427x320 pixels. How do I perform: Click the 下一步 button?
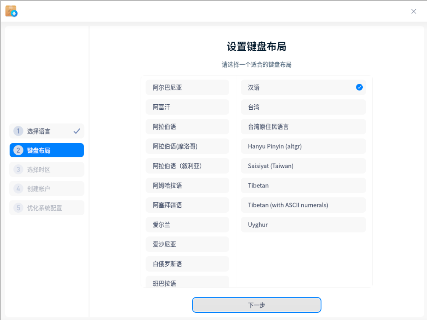click(x=256, y=305)
